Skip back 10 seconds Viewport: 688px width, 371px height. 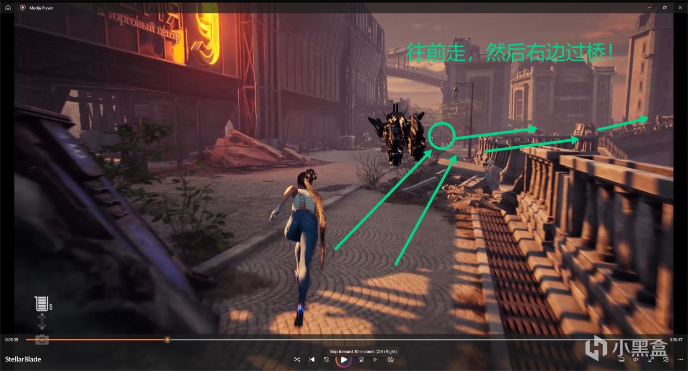(326, 359)
